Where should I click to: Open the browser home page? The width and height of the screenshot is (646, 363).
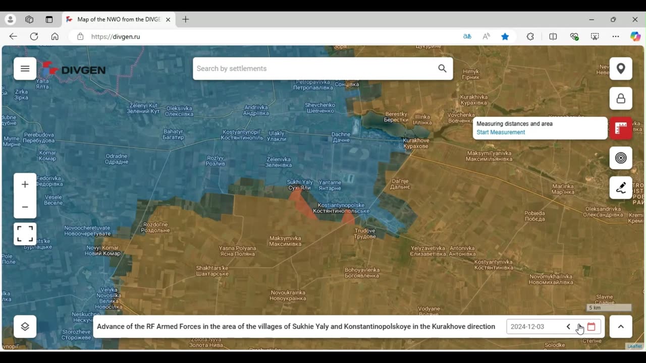click(x=55, y=36)
